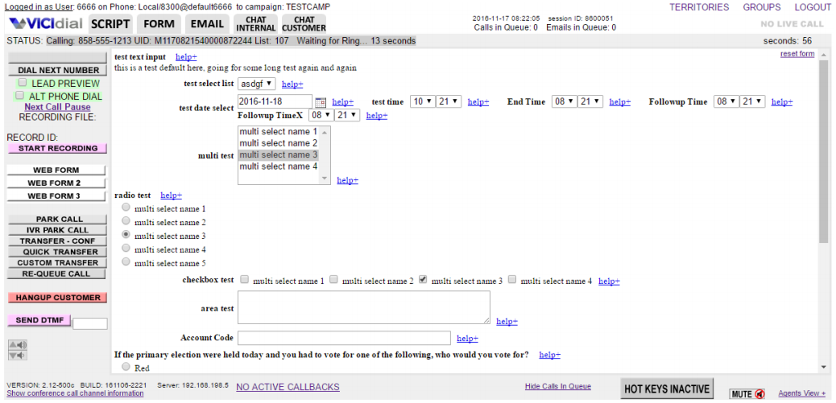Click the volume up speaker icon
Image resolution: width=836 pixels, height=403 pixels.
(x=17, y=345)
